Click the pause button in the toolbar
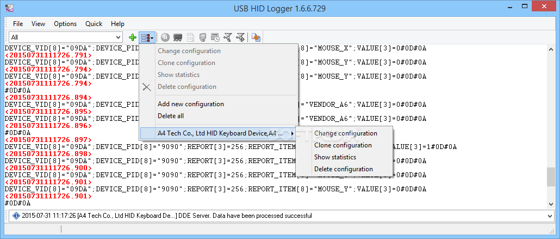Viewport: 560px width, 239px height. [x=165, y=37]
